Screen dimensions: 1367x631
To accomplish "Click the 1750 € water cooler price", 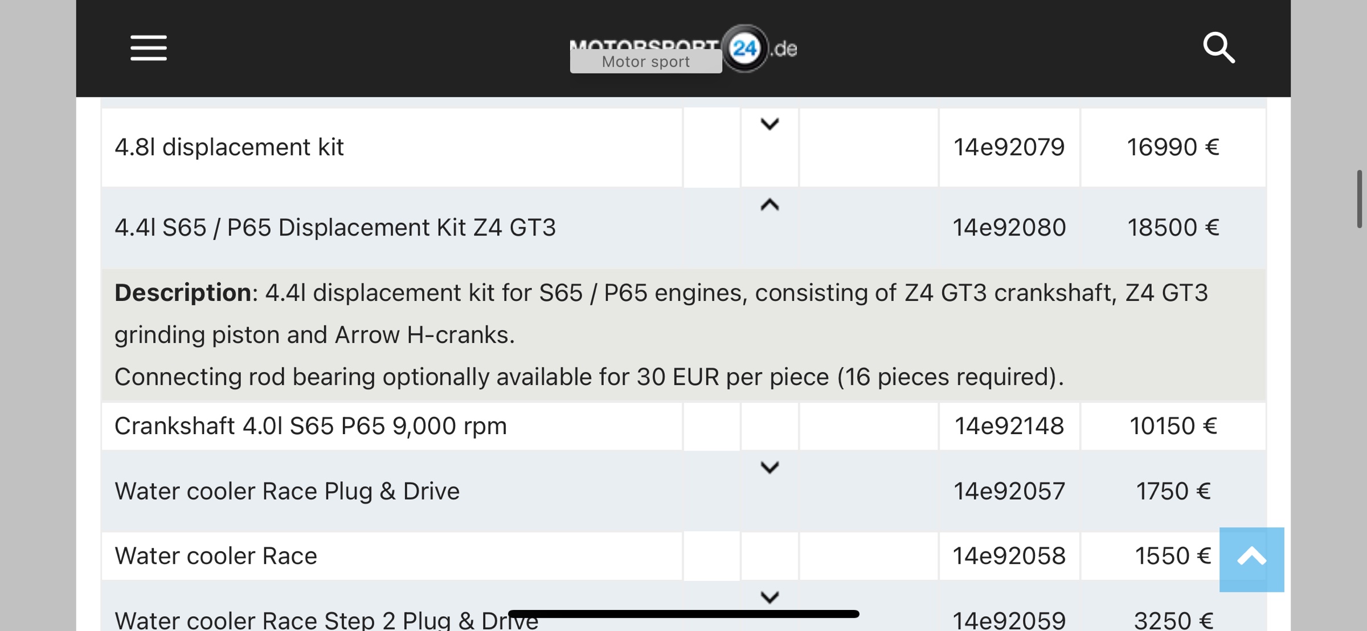I will [1173, 491].
